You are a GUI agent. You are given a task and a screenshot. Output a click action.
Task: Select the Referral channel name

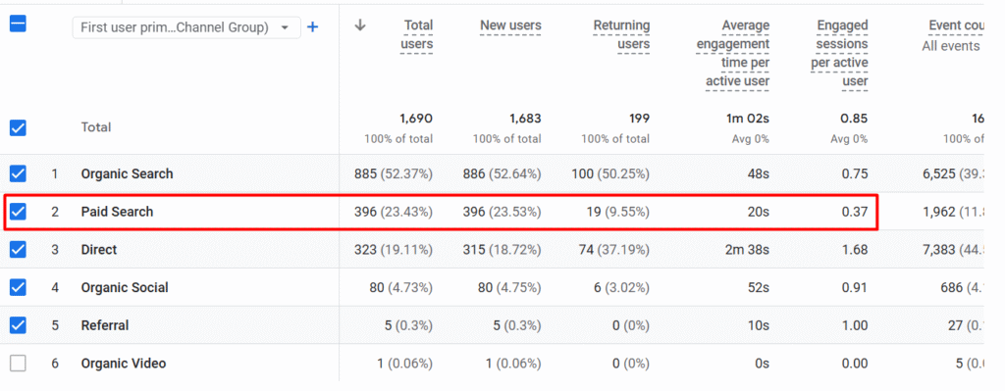point(104,325)
